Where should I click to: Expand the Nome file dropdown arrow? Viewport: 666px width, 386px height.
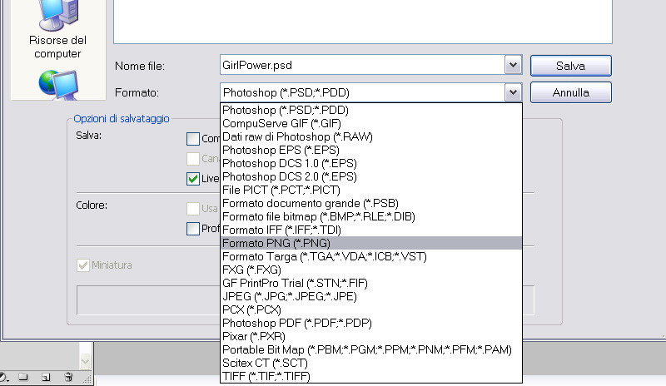point(514,65)
